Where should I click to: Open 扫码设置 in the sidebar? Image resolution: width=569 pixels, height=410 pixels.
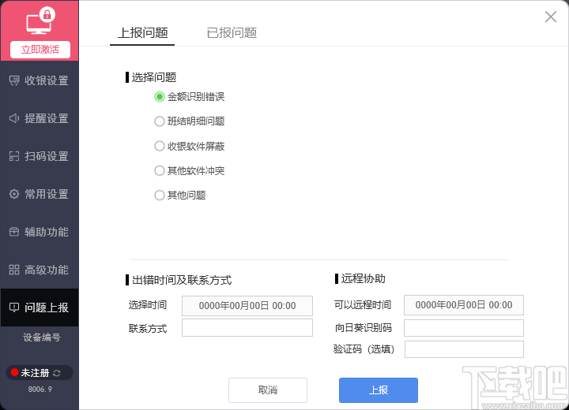click(x=40, y=156)
